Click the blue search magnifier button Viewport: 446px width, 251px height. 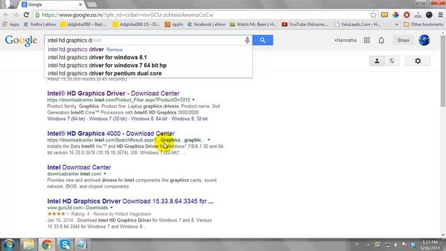click(263, 40)
